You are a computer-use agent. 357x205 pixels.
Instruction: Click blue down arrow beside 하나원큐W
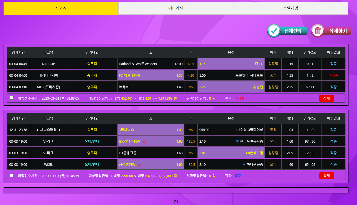[244, 165]
